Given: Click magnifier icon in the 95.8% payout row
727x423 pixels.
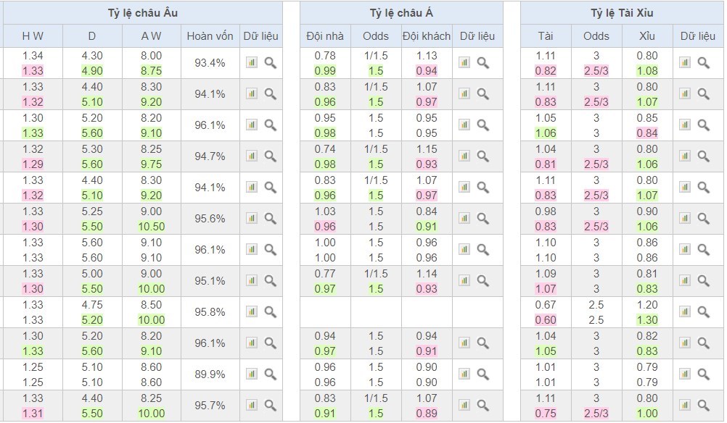Looking at the screenshot, I should 271,311.
